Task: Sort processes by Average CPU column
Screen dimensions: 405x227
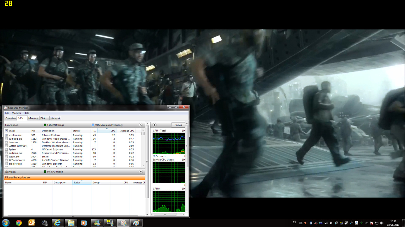Action: (127, 131)
